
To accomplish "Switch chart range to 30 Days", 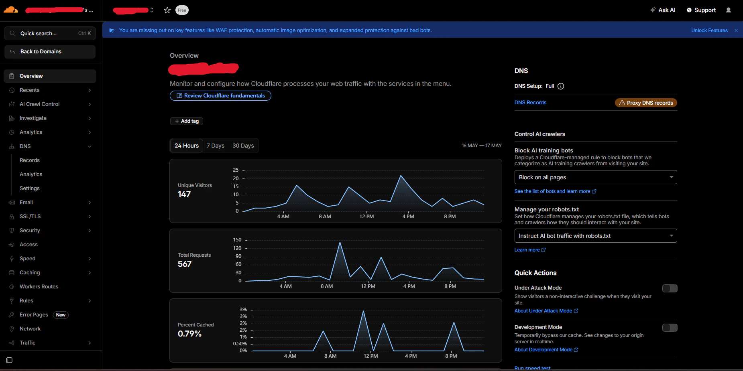I will (243, 146).
